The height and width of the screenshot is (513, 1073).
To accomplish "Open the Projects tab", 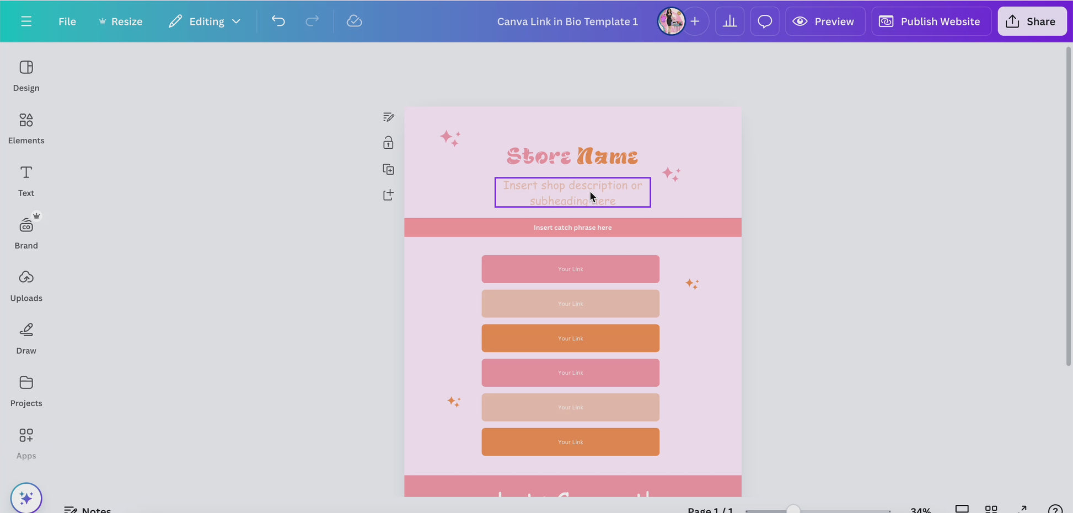I will pyautogui.click(x=26, y=391).
